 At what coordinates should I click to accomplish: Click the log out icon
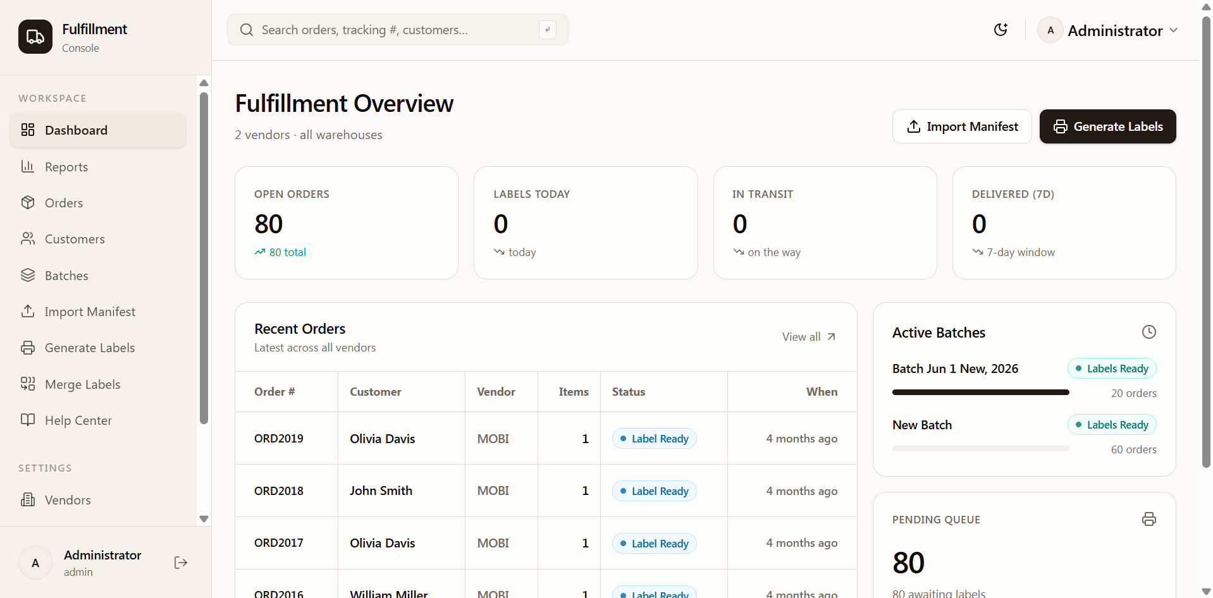[x=181, y=563]
